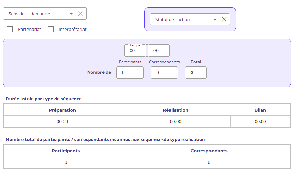
Task: Click the Réalisation column header
Action: pos(176,110)
